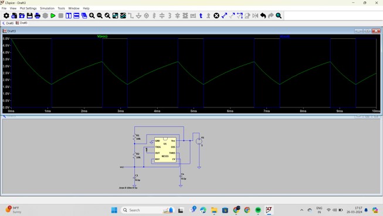
Task: Click the Save disk icon
Action: coord(29,16)
